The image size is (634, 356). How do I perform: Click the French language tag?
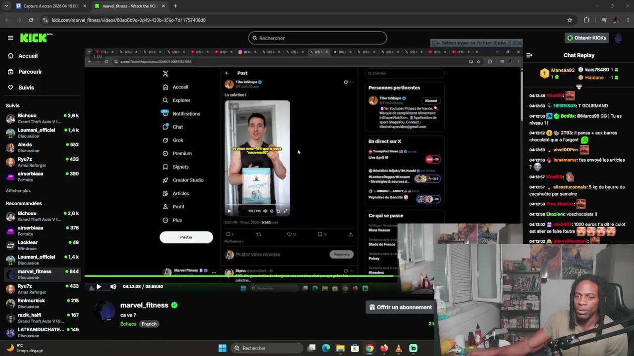pyautogui.click(x=149, y=324)
